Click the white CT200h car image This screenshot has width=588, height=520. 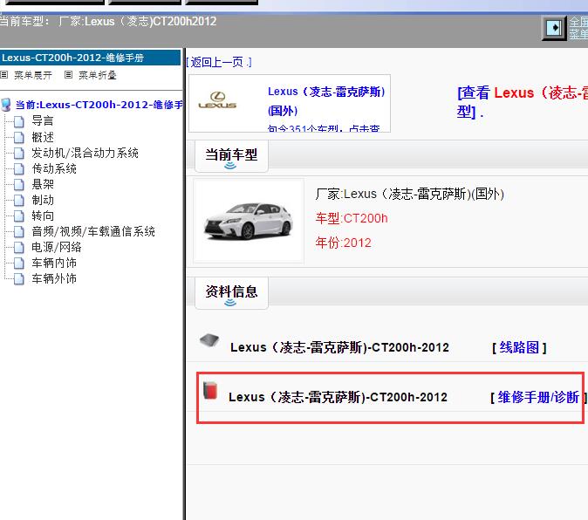(x=249, y=221)
